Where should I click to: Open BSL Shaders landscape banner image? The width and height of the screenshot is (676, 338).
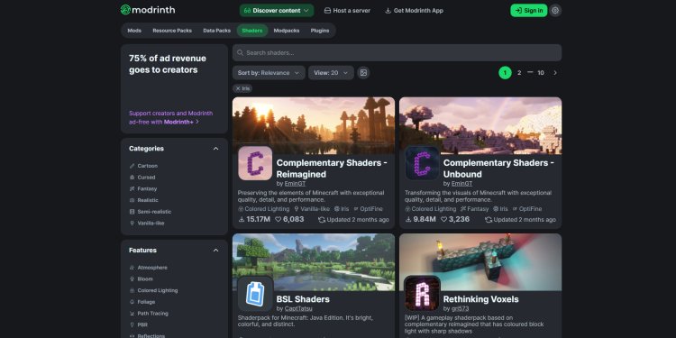(x=314, y=262)
